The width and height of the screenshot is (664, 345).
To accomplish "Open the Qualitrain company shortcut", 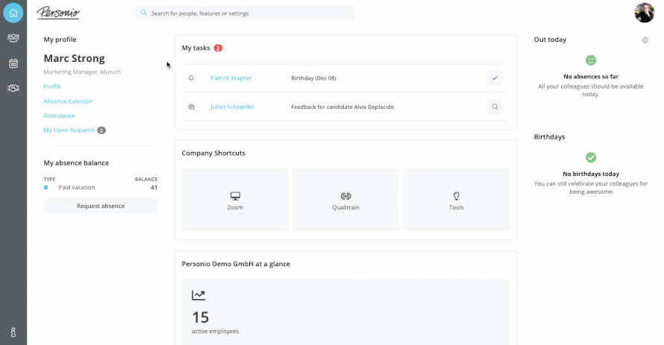I will (x=345, y=200).
